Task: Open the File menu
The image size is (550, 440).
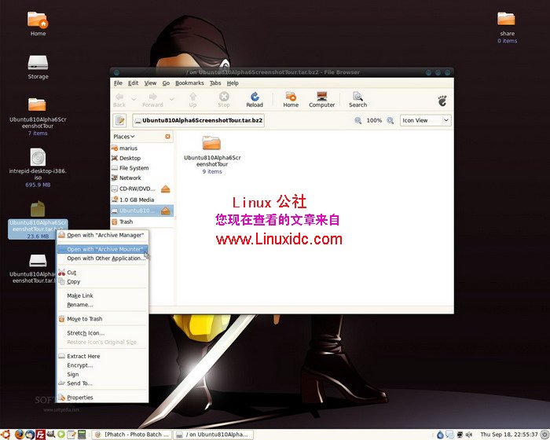Action: click(118, 83)
